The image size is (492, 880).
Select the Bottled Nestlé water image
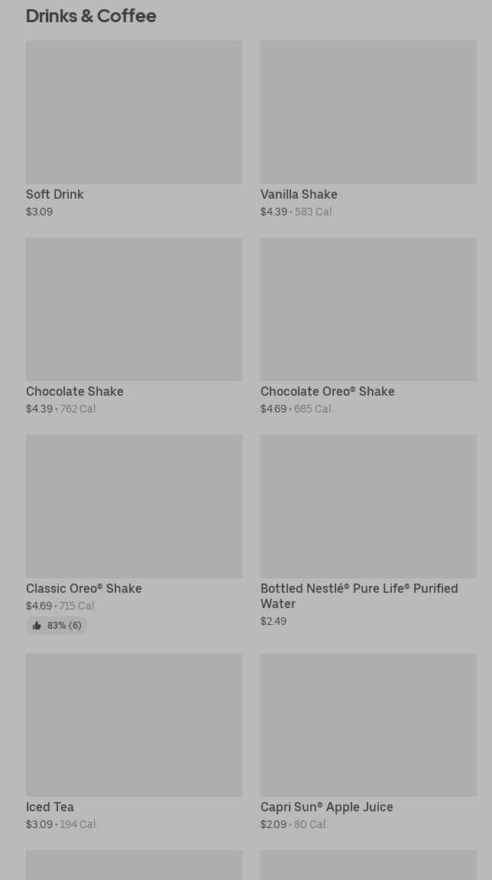pyautogui.click(x=368, y=506)
